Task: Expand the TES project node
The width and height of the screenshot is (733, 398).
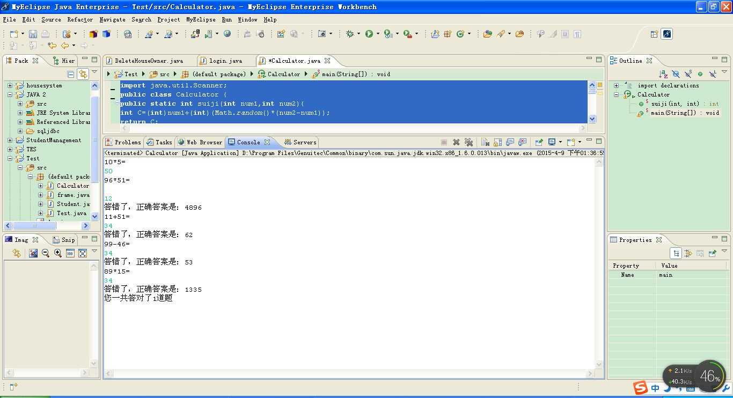Action: (x=10, y=149)
